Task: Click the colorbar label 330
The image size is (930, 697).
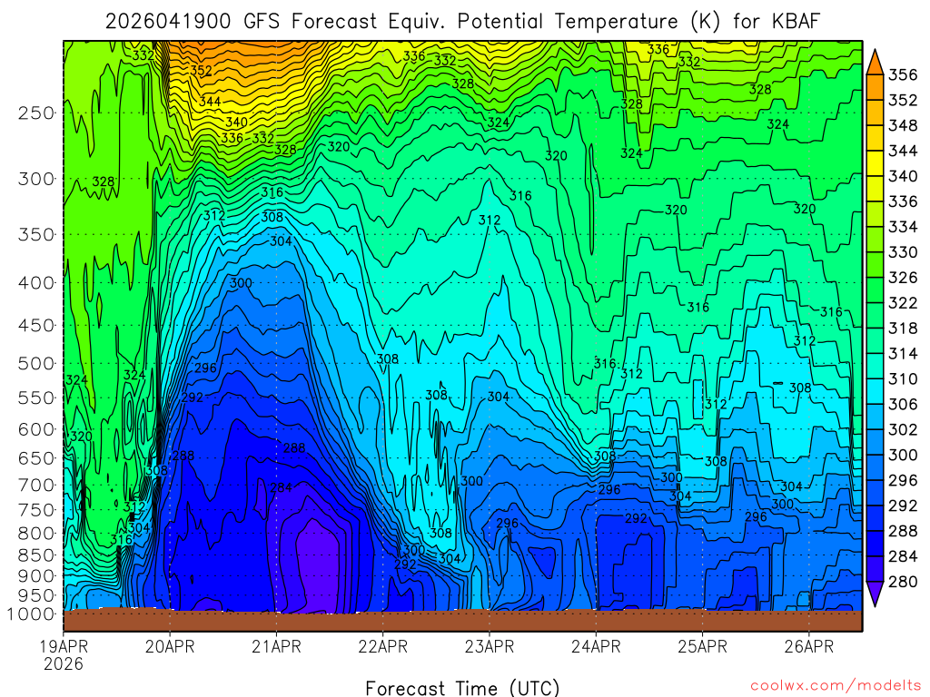Action: (x=903, y=252)
